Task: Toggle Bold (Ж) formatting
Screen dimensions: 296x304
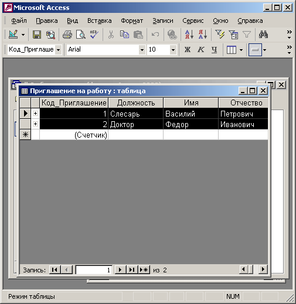Action: pos(188,50)
